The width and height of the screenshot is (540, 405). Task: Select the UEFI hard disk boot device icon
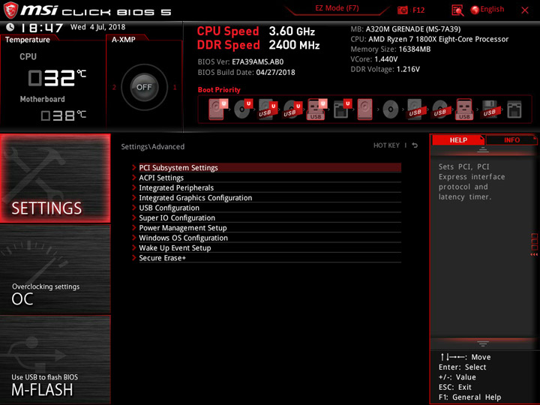pos(217,109)
